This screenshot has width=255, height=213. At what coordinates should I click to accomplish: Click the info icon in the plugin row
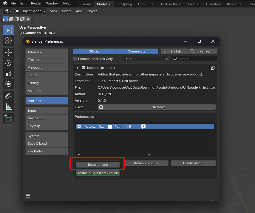click(x=143, y=126)
